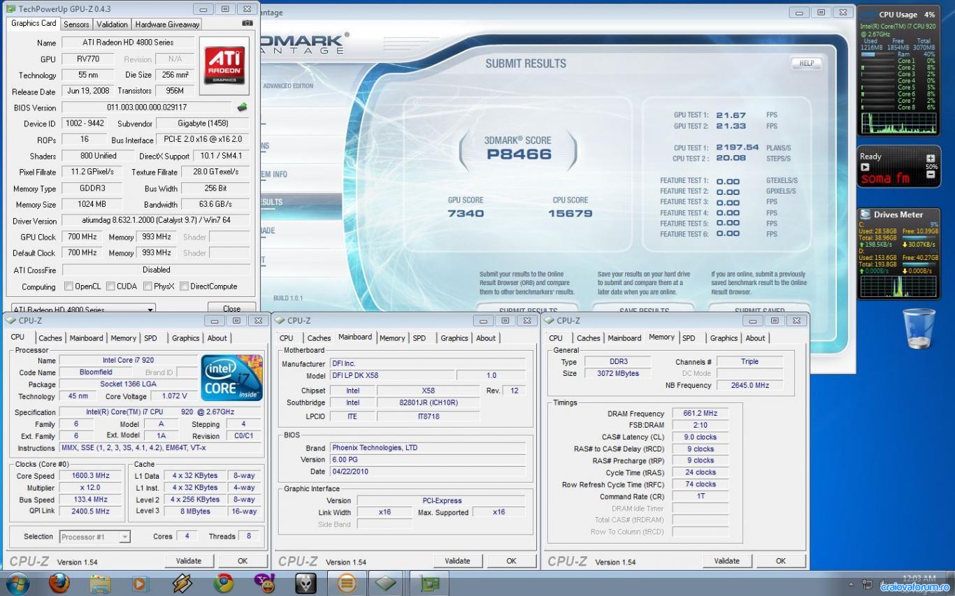Click OK in the left CPU-Z window
955x596 pixels.
coord(243,560)
